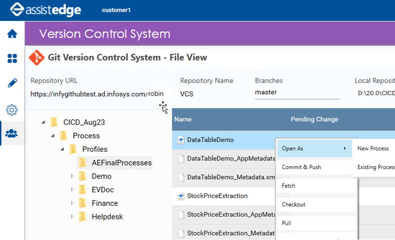
Task: Select the DataTableDemo file name
Action: point(210,140)
